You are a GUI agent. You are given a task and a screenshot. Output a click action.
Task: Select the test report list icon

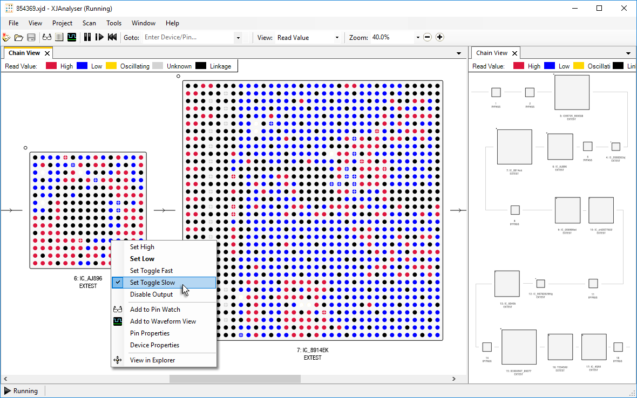pyautogui.click(x=59, y=37)
